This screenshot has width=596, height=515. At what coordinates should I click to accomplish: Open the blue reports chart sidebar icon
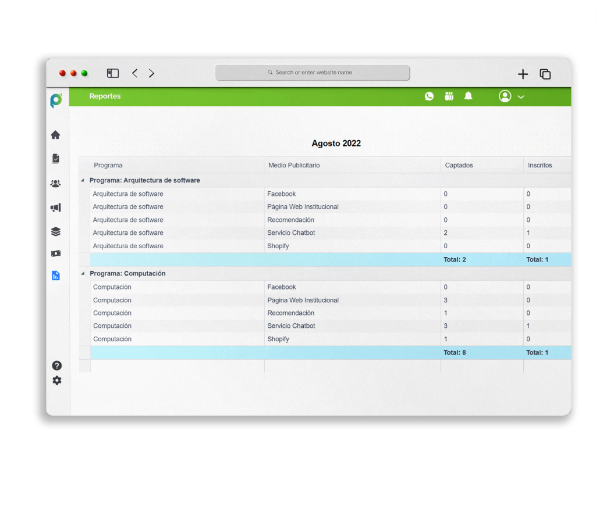click(x=55, y=276)
